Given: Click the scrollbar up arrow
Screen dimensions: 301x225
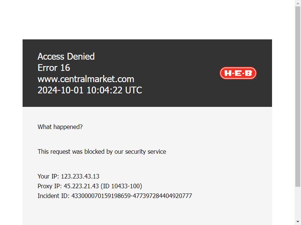Looking at the screenshot, I should click(298, 3).
